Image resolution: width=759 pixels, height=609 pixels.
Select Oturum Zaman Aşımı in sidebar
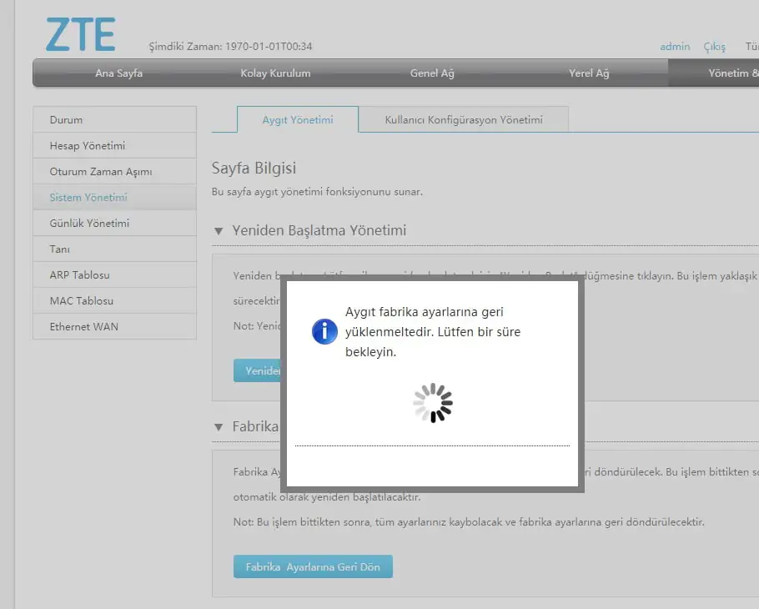point(101,171)
